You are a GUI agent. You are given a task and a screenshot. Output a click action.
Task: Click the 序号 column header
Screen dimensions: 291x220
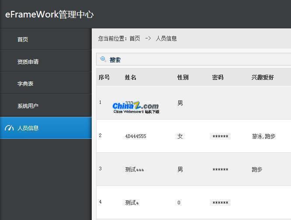(104, 77)
